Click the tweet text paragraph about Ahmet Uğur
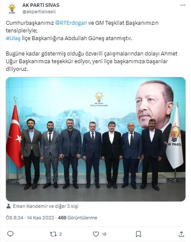Viewport: 191px width, 242px height. 91,61
